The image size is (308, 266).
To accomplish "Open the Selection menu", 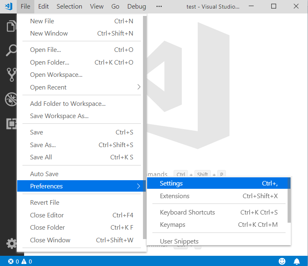I will point(69,7).
